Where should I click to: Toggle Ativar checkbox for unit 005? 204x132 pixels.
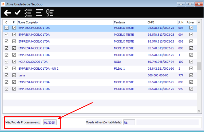191,41
